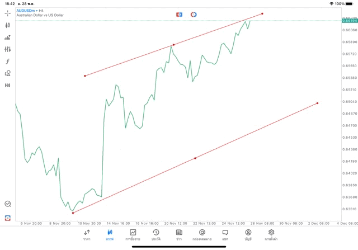Switch to the ราคา quotes tab
The image size is (358, 250).
pyautogui.click(x=87, y=234)
